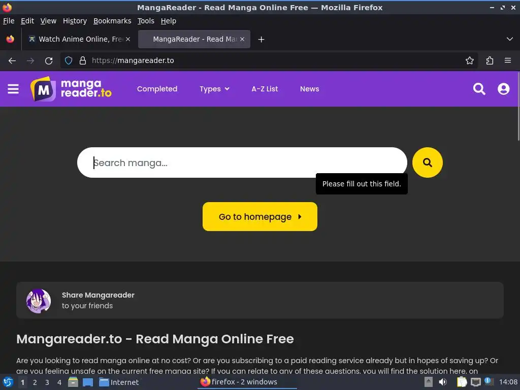Click the show desktop taskbar icon
Image resolution: width=520 pixels, height=390 pixels.
click(87, 382)
